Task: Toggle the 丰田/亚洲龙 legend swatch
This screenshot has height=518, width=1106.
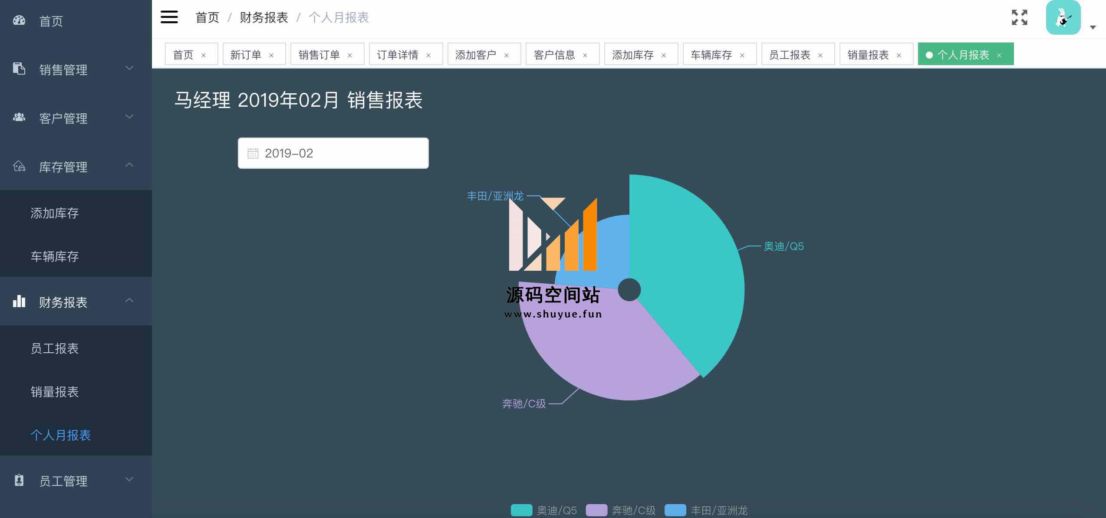Action: tap(675, 510)
